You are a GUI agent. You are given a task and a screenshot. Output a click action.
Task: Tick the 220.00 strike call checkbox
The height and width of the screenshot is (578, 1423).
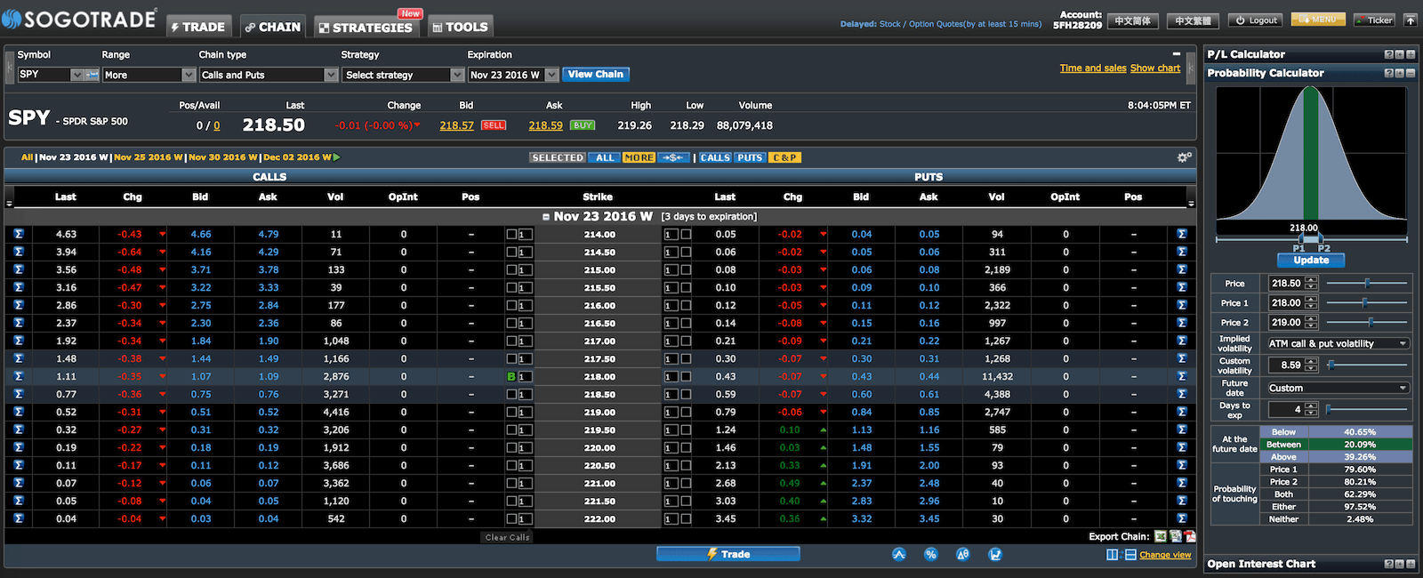click(511, 447)
